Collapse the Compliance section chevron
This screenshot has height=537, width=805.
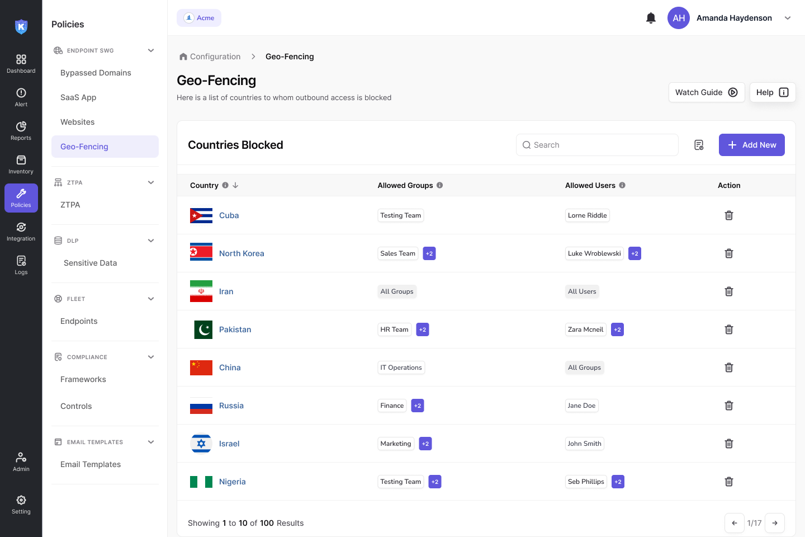[x=151, y=357]
